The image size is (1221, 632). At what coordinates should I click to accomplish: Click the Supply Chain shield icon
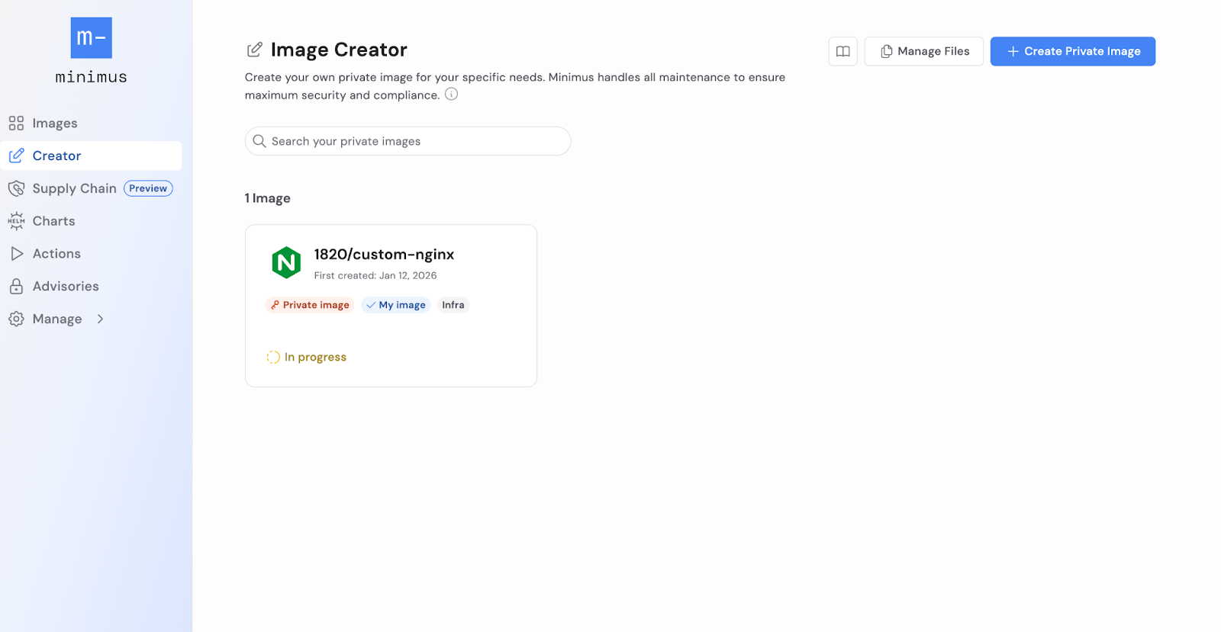[16, 188]
